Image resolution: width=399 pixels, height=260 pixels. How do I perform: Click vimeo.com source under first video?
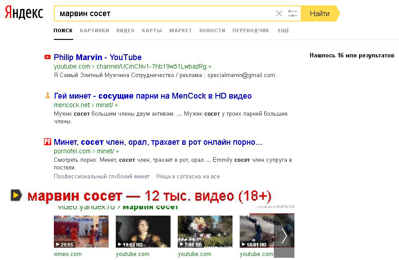click(x=68, y=254)
